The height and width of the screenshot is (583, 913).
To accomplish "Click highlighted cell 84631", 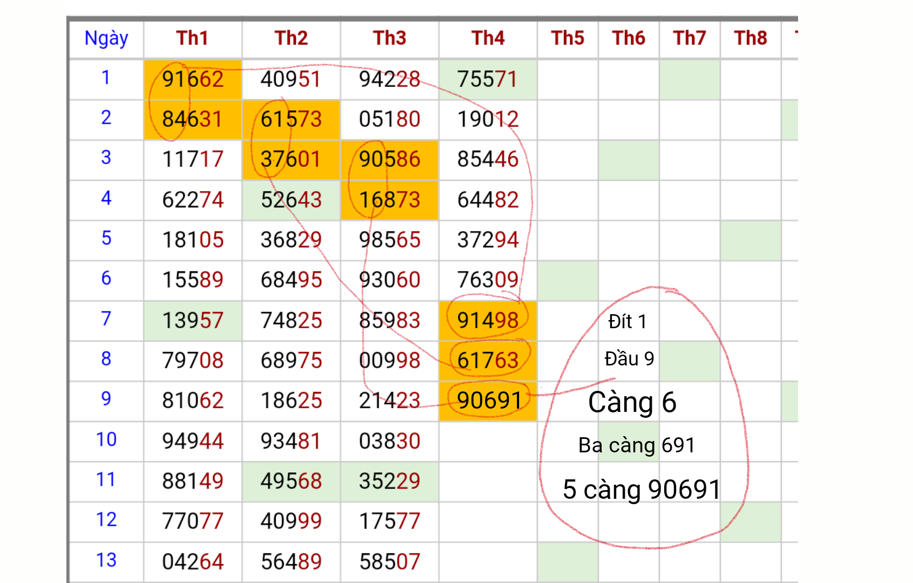I will click(193, 119).
